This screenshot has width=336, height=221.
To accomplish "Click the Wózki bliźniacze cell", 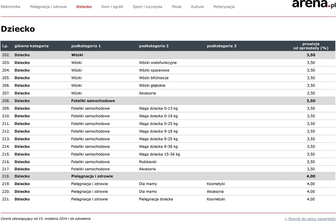I will [x=154, y=78].
